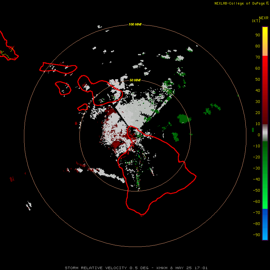Click the -30 value on the velocity scale

(256, 168)
